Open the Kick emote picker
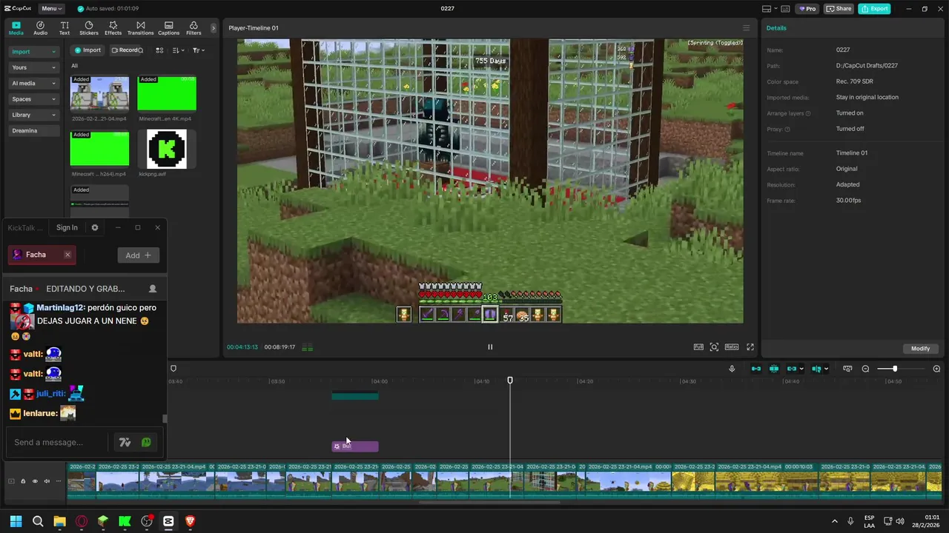 pyautogui.click(x=146, y=443)
